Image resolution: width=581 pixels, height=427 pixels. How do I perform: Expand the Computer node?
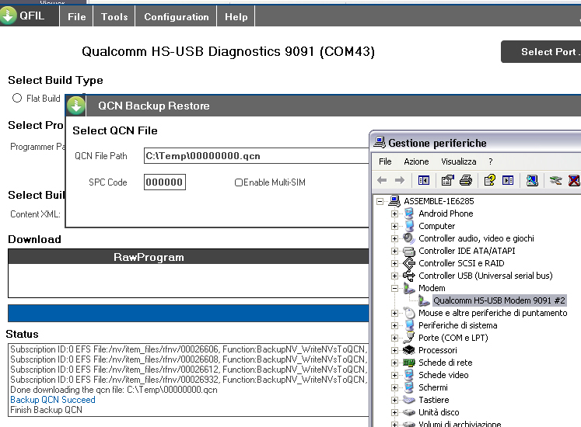tap(394, 226)
